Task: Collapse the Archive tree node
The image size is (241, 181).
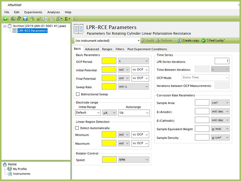Action: coord(5,26)
